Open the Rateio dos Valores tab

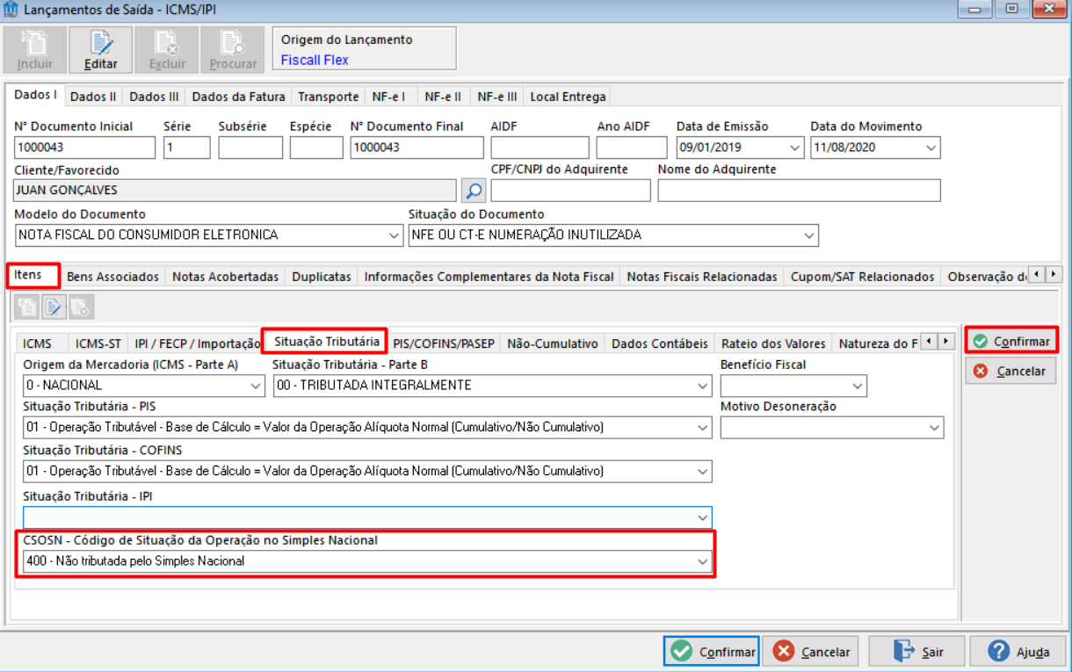[773, 343]
